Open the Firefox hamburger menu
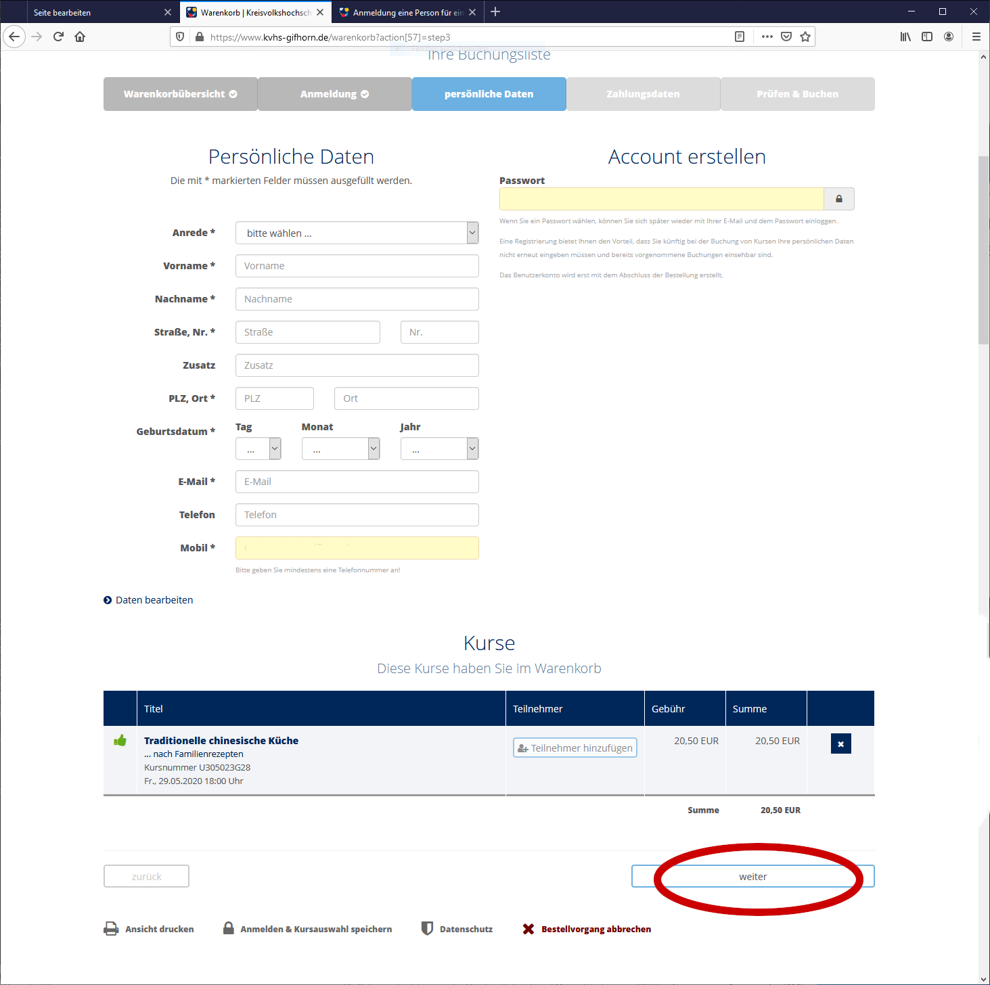Image resolution: width=990 pixels, height=985 pixels. [976, 37]
